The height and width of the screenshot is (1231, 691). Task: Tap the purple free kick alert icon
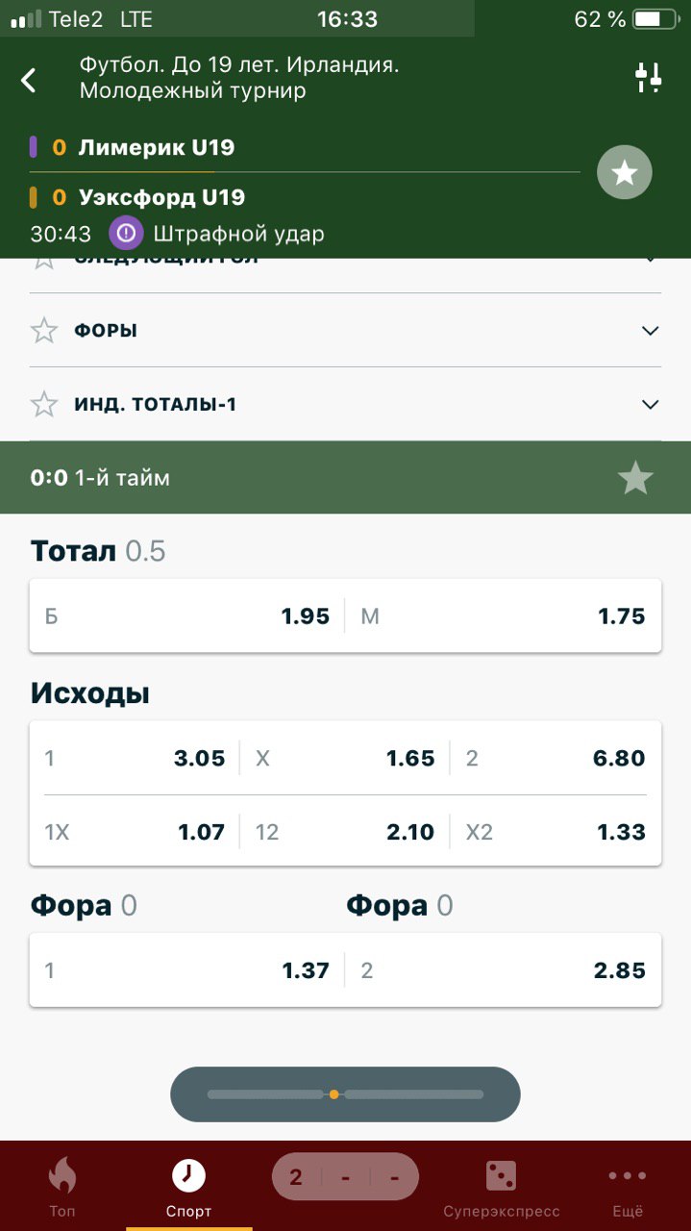pyautogui.click(x=126, y=233)
